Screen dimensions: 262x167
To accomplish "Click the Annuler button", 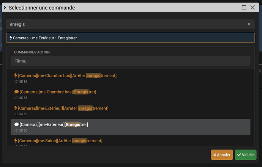I will pyautogui.click(x=222, y=155).
